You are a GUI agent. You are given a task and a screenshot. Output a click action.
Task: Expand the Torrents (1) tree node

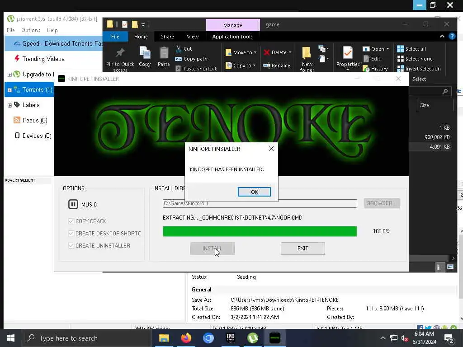pyautogui.click(x=9, y=90)
